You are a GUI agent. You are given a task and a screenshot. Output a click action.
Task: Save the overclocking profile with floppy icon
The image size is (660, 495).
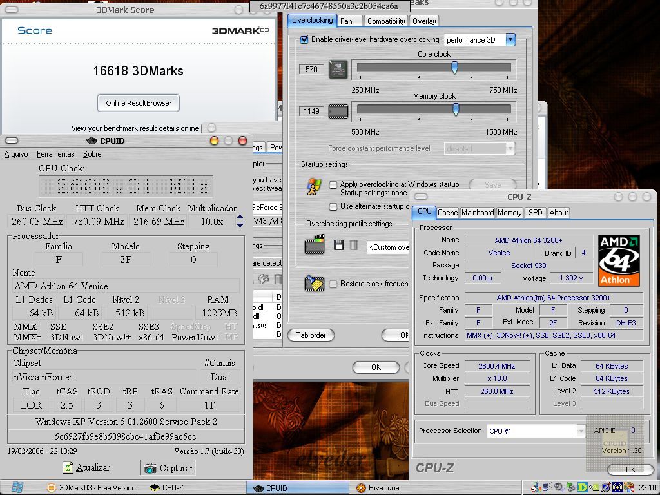click(339, 245)
